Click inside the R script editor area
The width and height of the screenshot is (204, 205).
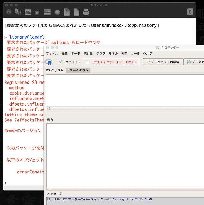(125, 91)
